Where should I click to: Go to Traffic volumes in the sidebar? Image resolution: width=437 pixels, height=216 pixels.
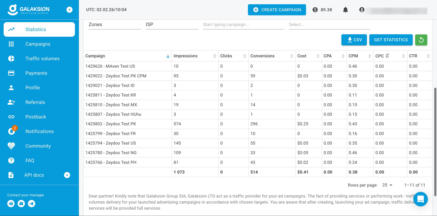[39, 59]
